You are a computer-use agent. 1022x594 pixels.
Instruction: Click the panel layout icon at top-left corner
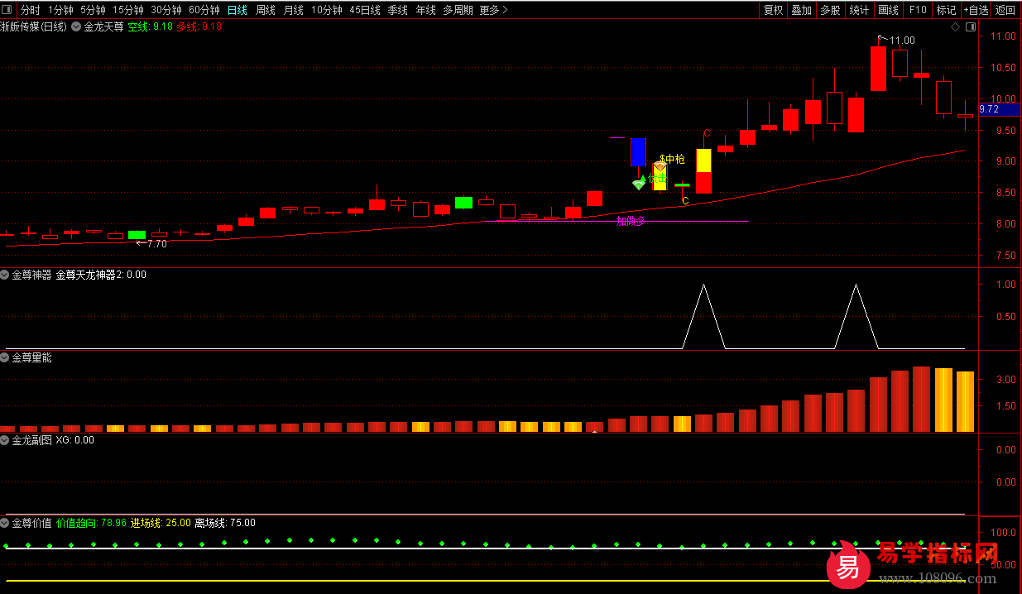(x=7, y=10)
